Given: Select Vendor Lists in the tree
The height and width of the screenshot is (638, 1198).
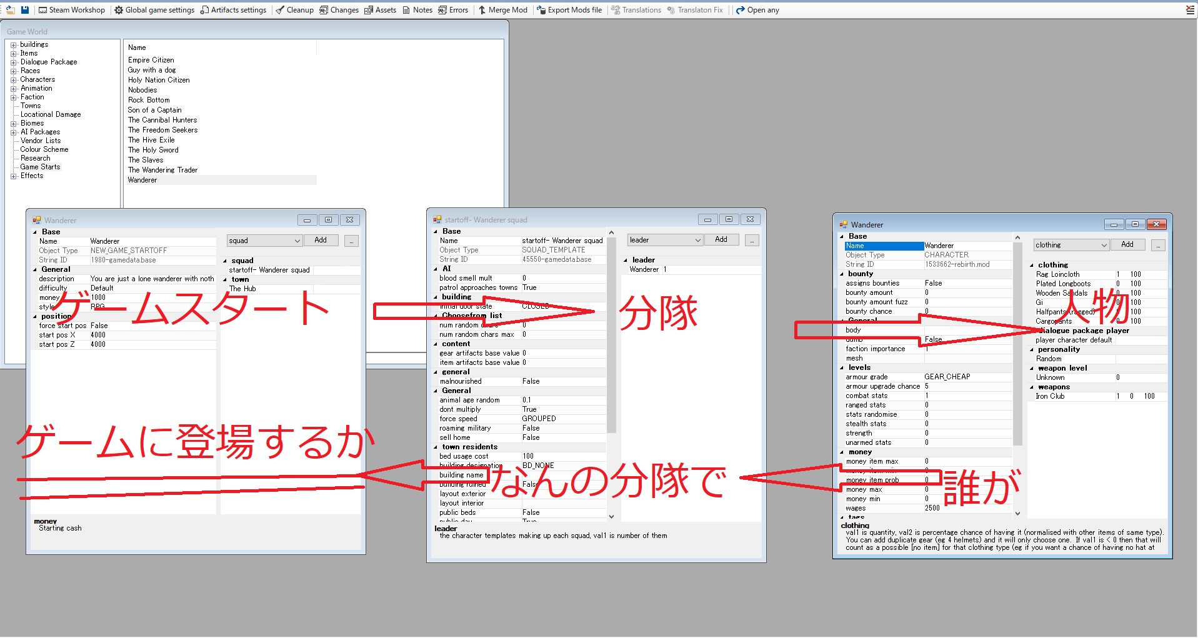Looking at the screenshot, I should [x=41, y=141].
